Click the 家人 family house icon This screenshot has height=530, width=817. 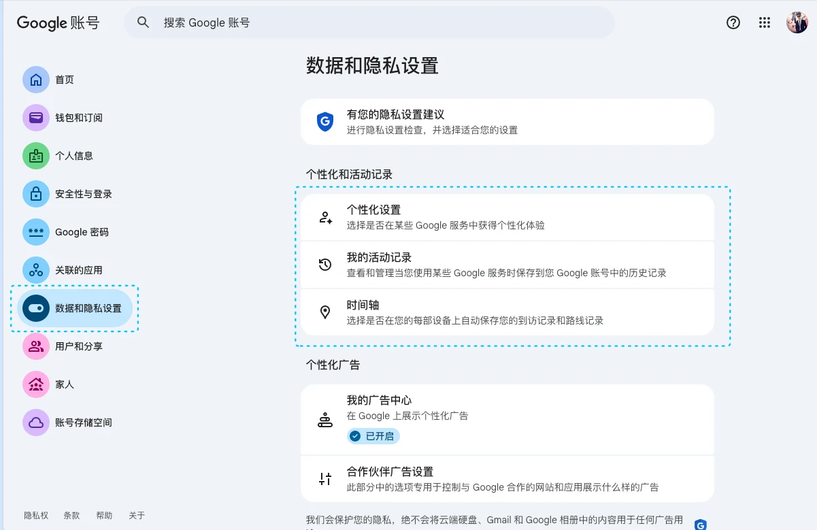[x=36, y=384]
